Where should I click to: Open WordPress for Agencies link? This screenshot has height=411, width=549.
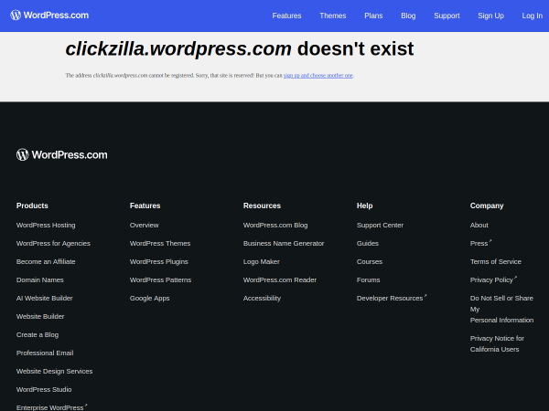pos(53,243)
